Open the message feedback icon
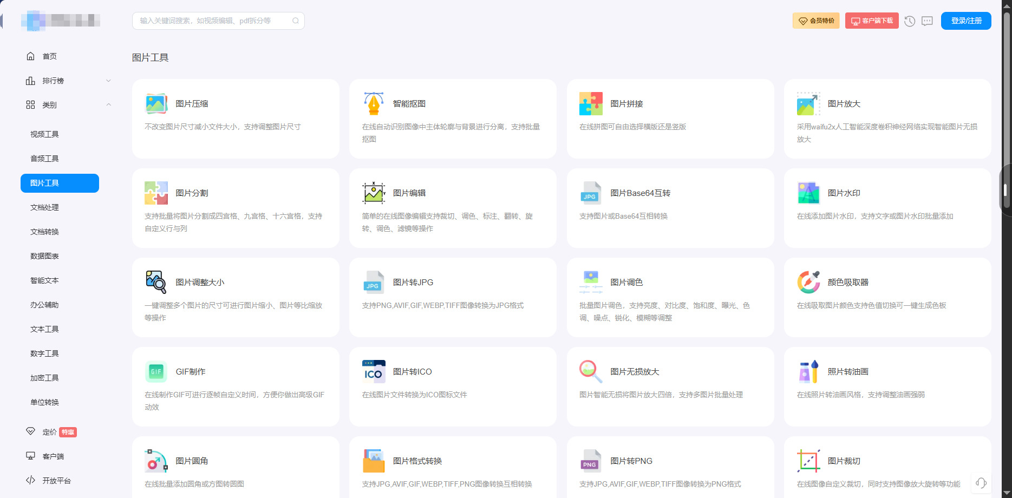Screen dimensions: 1012x498 point(928,21)
